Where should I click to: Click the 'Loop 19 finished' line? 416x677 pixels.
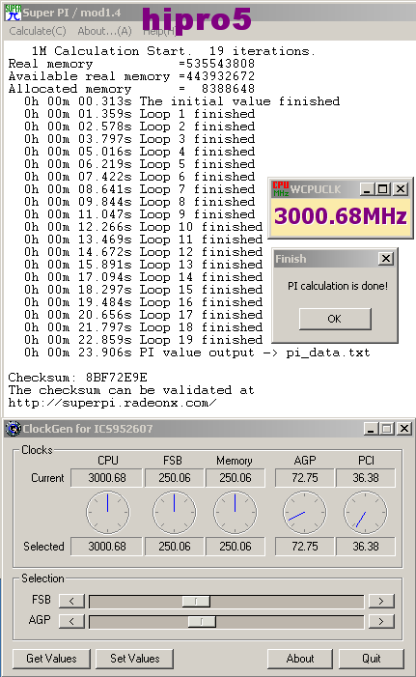[x=143, y=340]
